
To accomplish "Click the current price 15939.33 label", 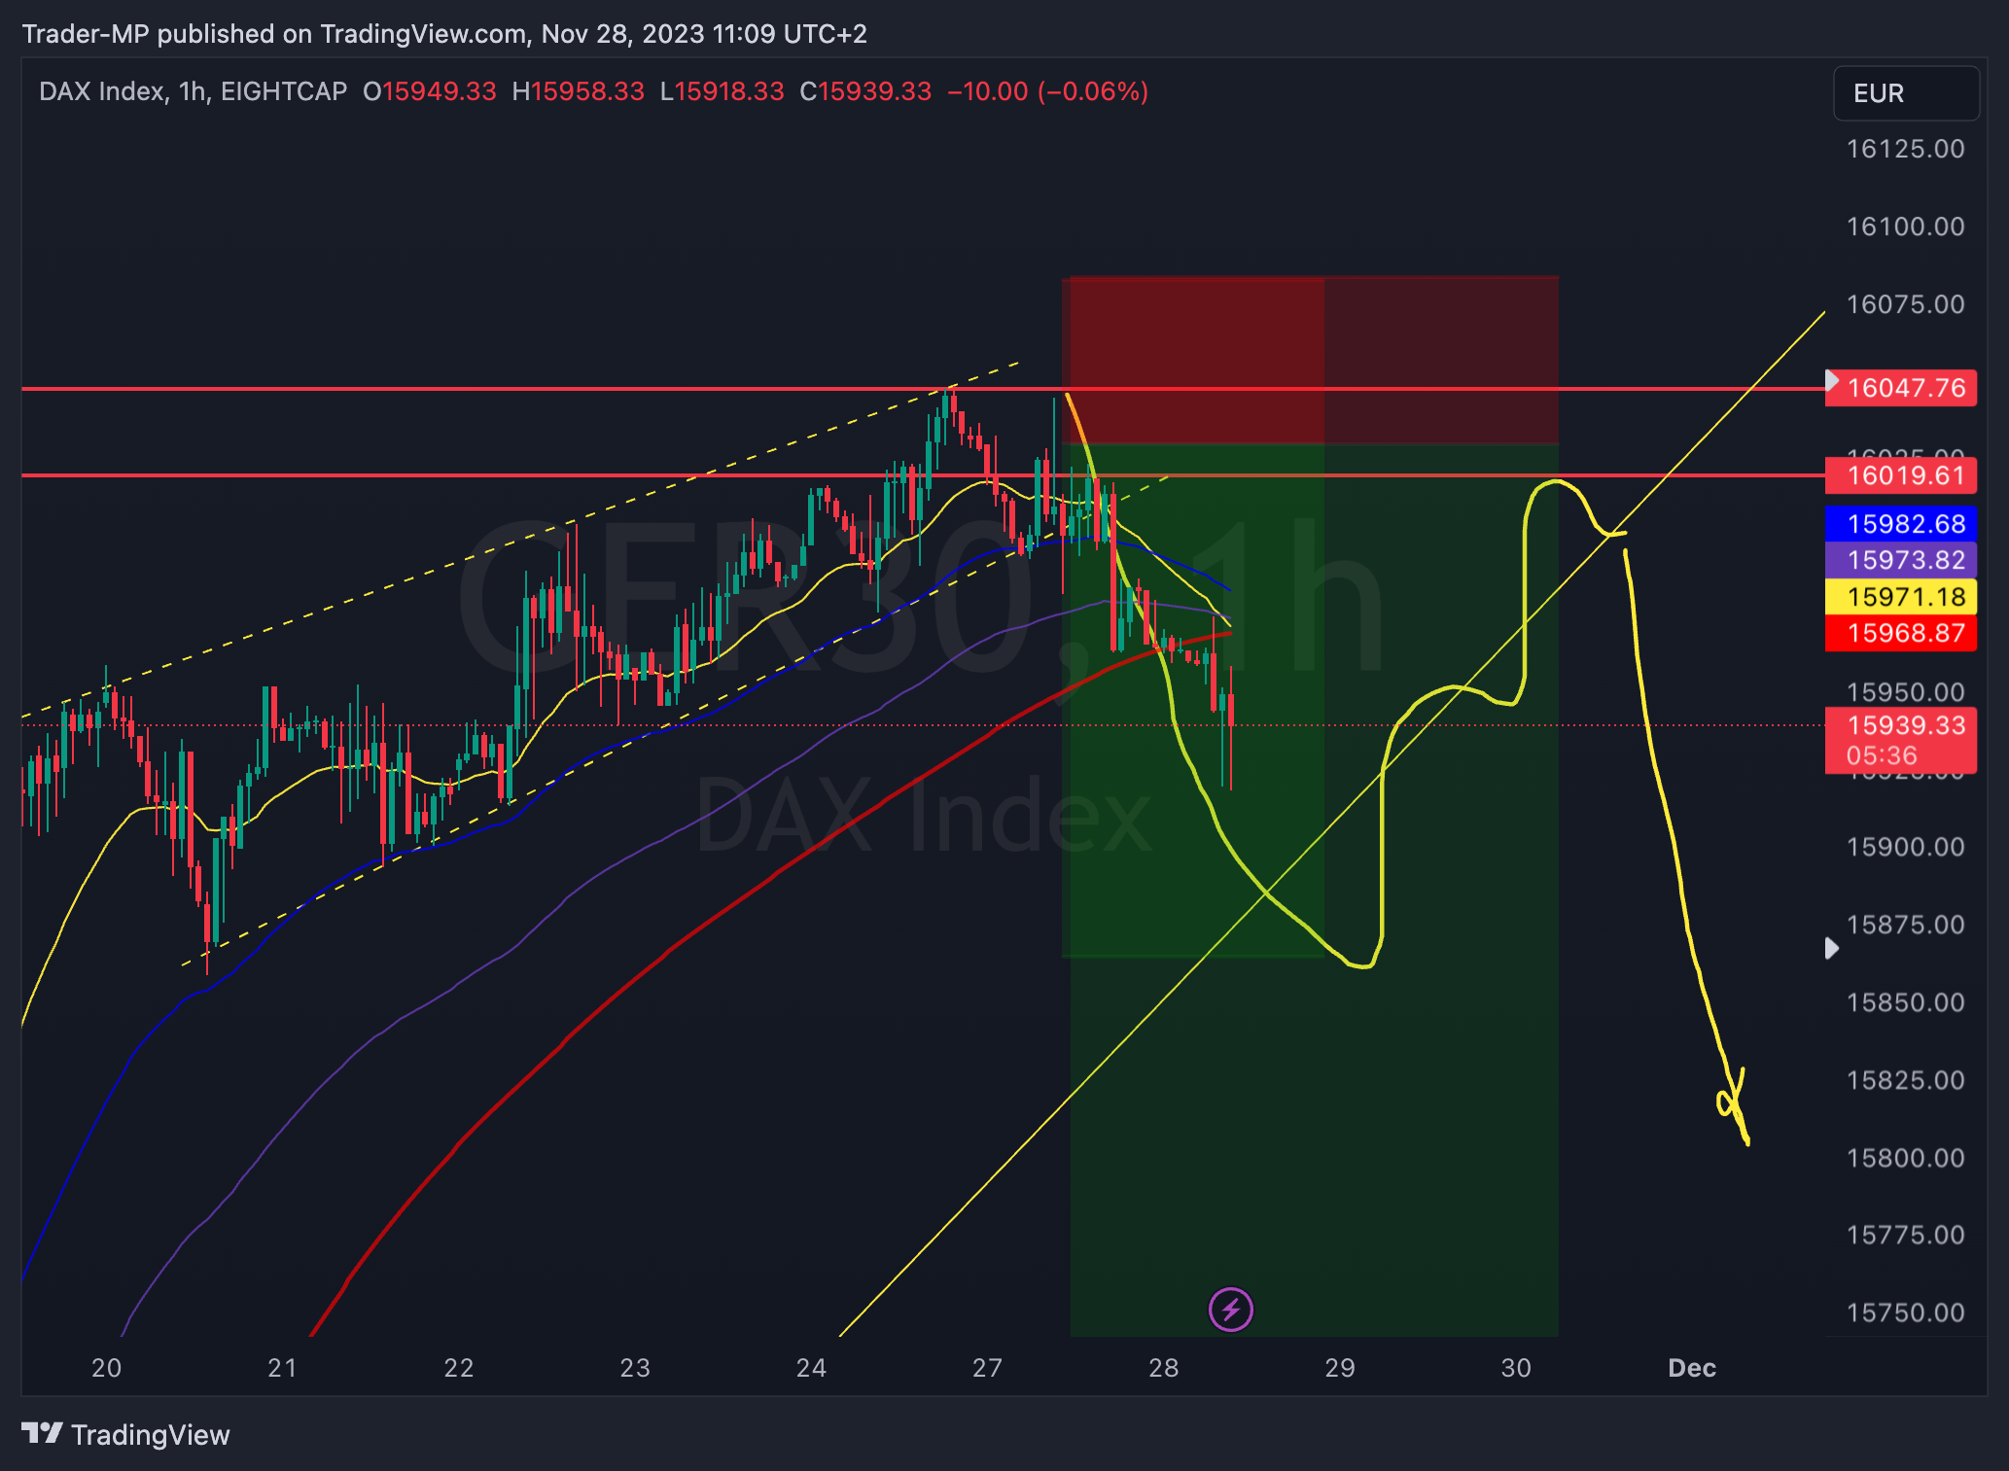I will [1906, 724].
